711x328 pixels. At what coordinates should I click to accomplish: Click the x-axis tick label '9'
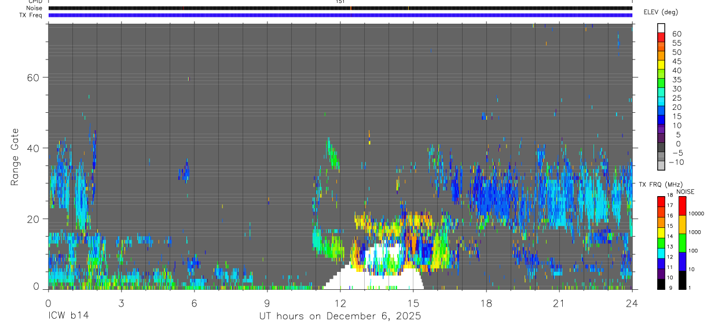267,303
